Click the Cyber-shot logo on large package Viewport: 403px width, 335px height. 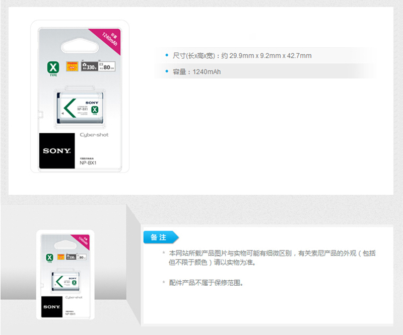tap(94, 135)
